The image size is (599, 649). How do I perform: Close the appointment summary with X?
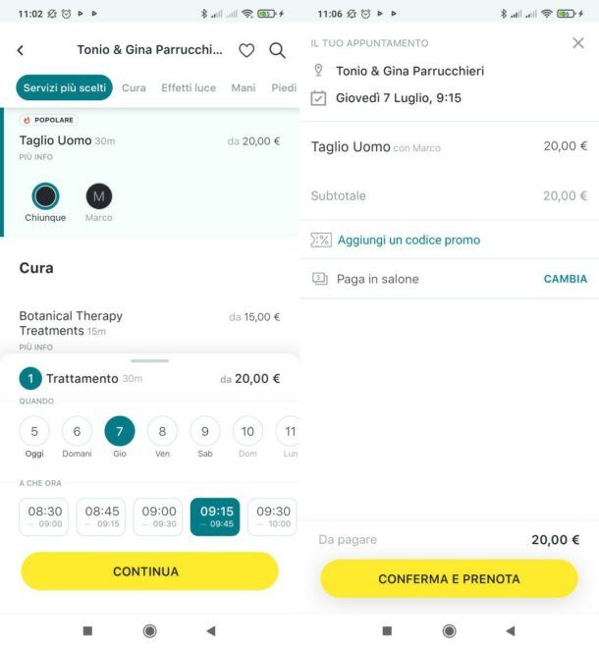[x=578, y=43]
